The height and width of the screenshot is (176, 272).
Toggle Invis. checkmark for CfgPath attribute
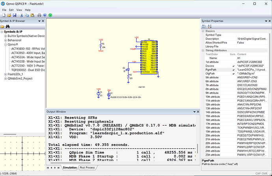pyautogui.click(x=233, y=74)
